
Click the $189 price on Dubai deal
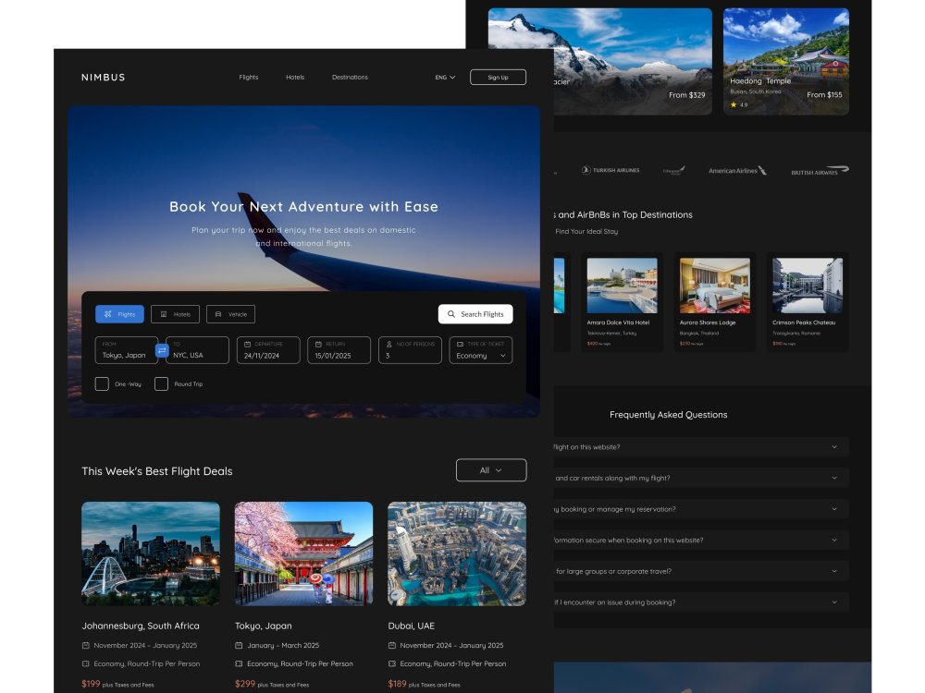pyautogui.click(x=397, y=684)
